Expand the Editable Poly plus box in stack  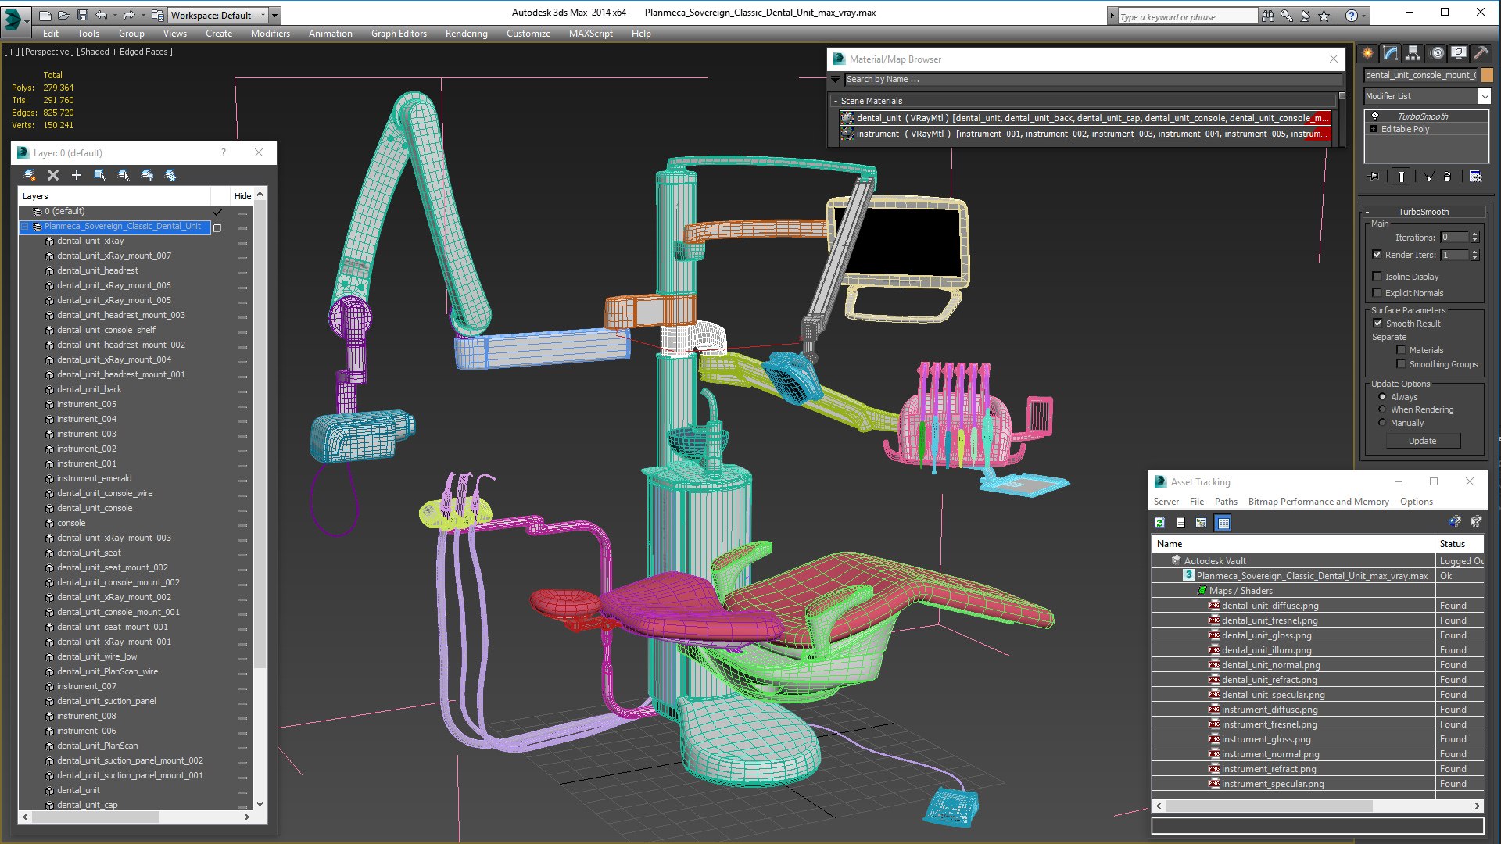click(1374, 129)
